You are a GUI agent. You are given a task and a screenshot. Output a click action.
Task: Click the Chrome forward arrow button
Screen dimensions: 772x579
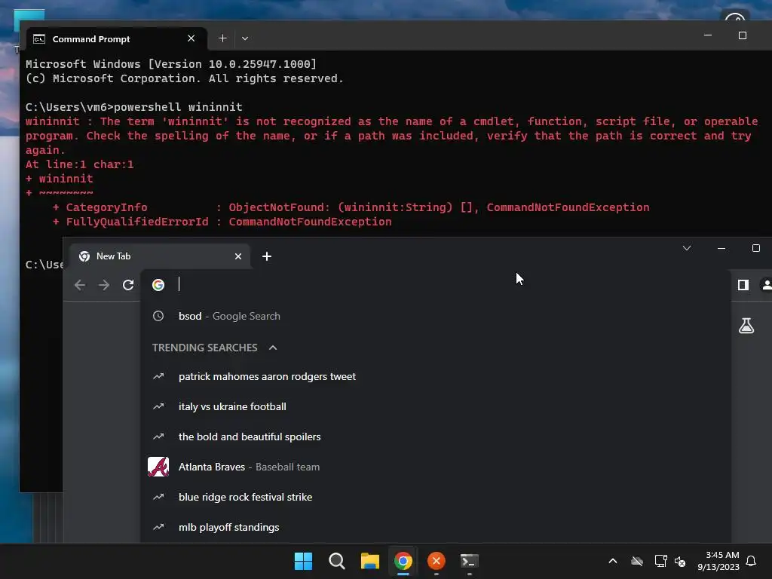click(104, 285)
